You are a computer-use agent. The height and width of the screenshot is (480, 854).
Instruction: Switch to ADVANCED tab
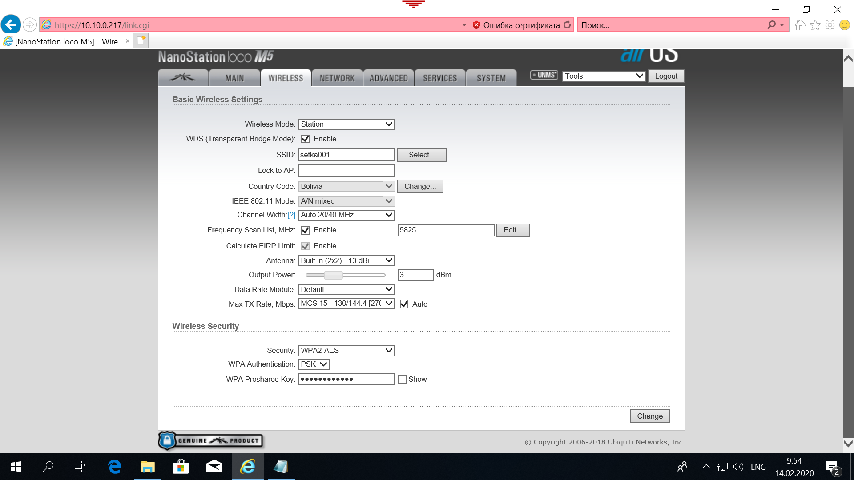(x=388, y=78)
